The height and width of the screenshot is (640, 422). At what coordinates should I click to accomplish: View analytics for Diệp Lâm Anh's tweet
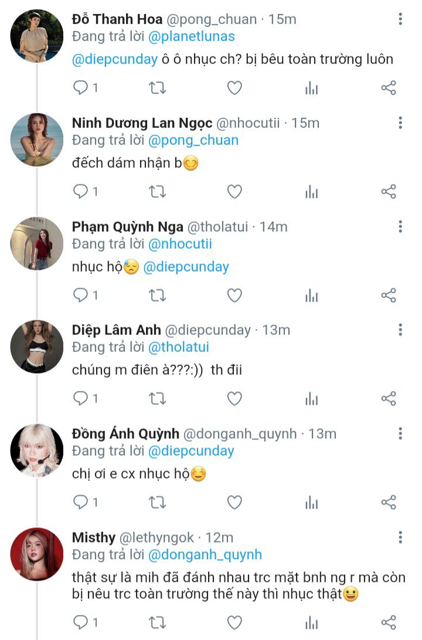(x=311, y=399)
